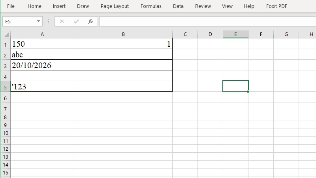Open the Data tab
Viewport: 316px width, 178px height.
click(178, 6)
